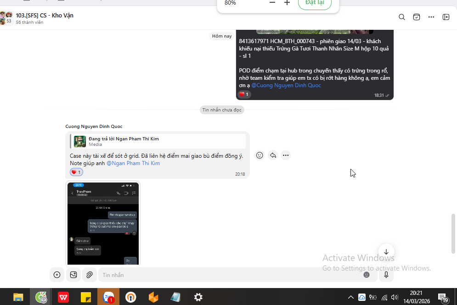Open the emoji picker in the message box

pos(367,275)
